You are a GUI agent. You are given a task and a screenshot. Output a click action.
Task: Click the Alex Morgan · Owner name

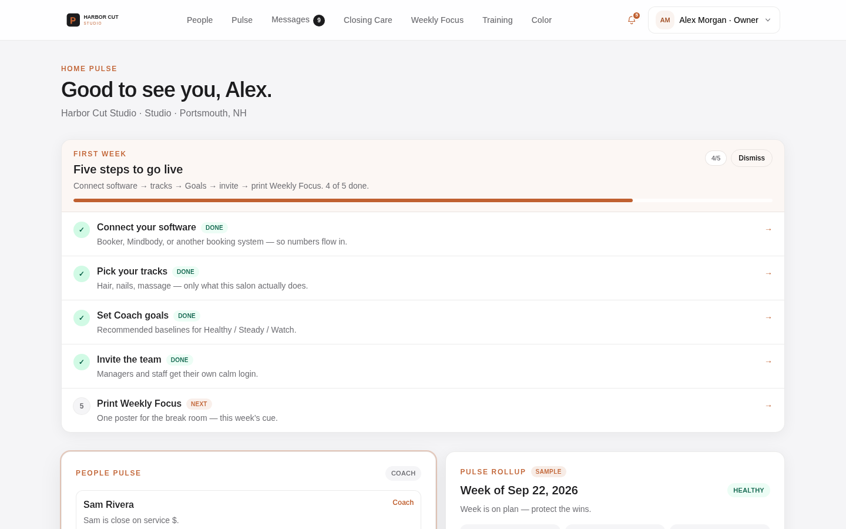click(x=719, y=20)
